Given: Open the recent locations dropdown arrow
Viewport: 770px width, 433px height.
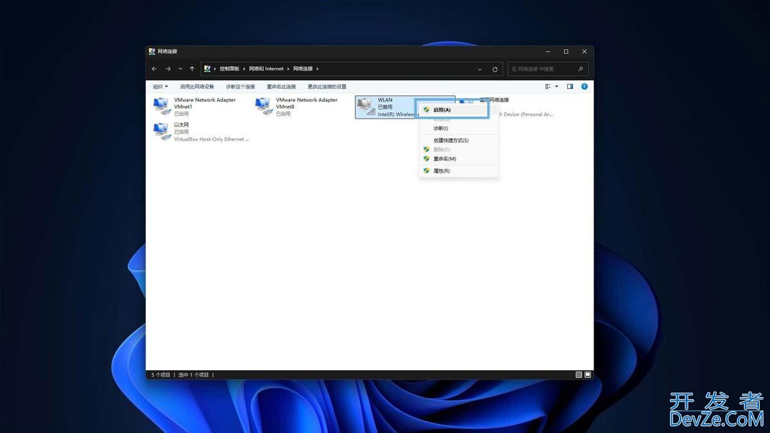Looking at the screenshot, I should [180, 69].
